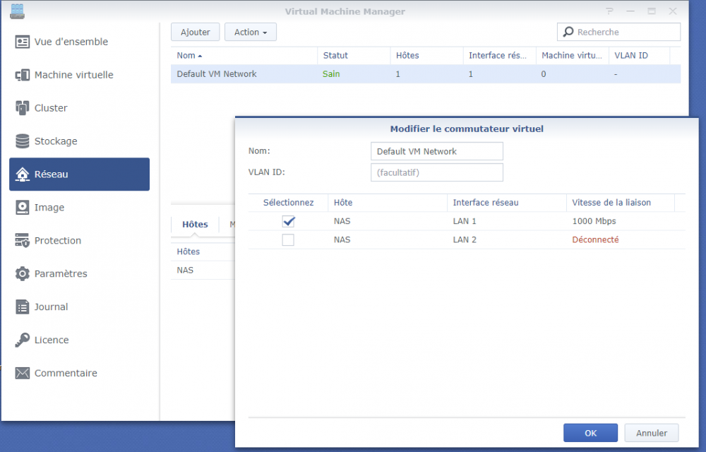The height and width of the screenshot is (452, 706).
Task: Open Paramètres gear icon
Action: pyautogui.click(x=23, y=274)
